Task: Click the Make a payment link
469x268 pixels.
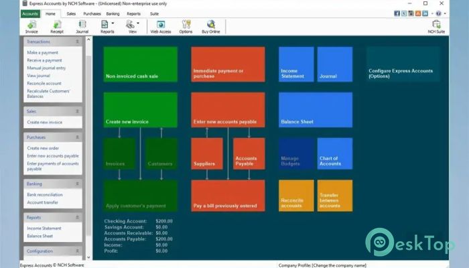Action: (42, 53)
